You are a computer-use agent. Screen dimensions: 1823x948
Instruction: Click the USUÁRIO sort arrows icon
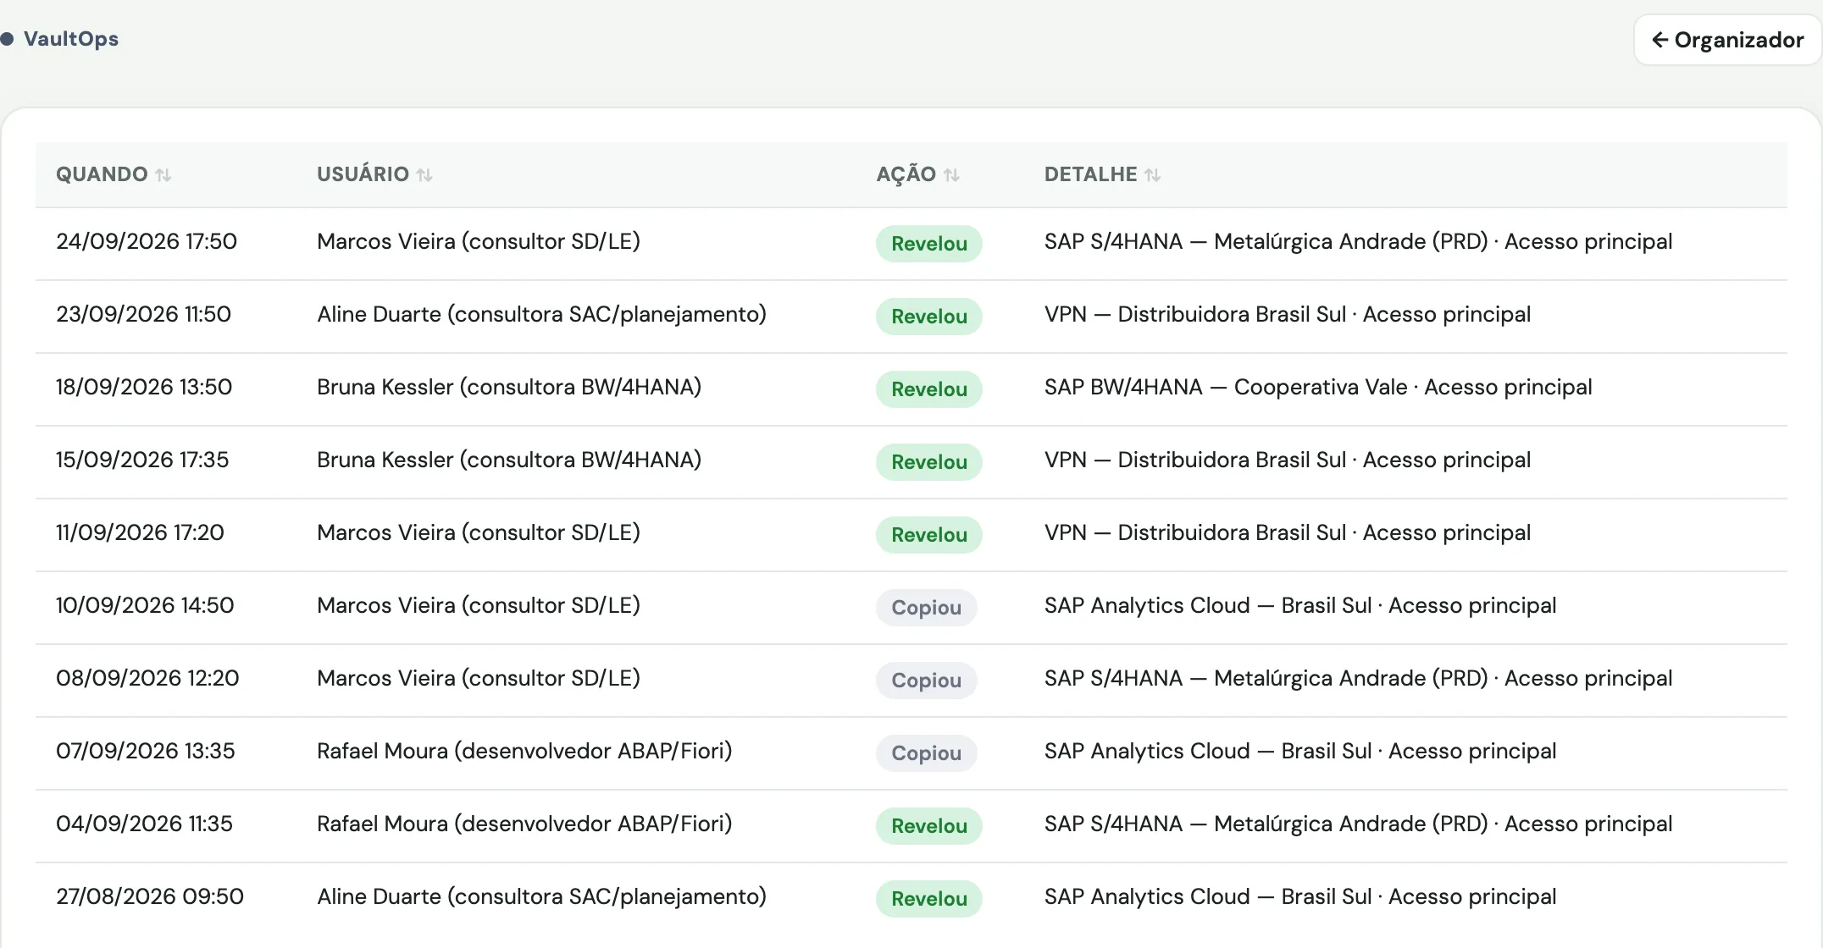(x=424, y=175)
